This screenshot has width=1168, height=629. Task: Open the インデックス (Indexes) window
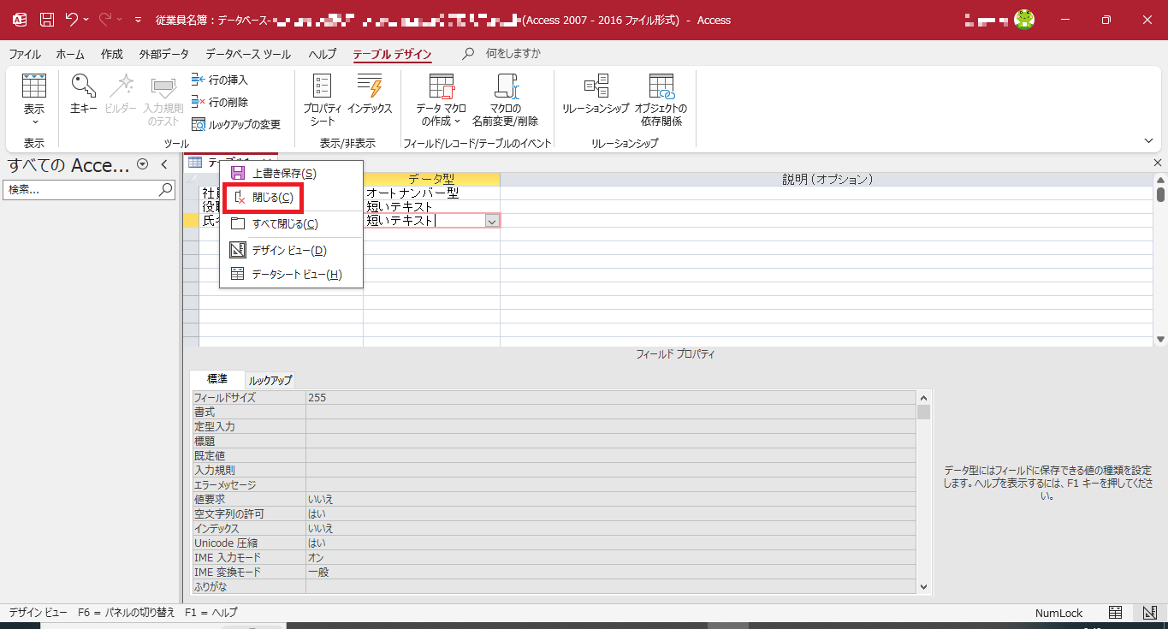coord(370,93)
